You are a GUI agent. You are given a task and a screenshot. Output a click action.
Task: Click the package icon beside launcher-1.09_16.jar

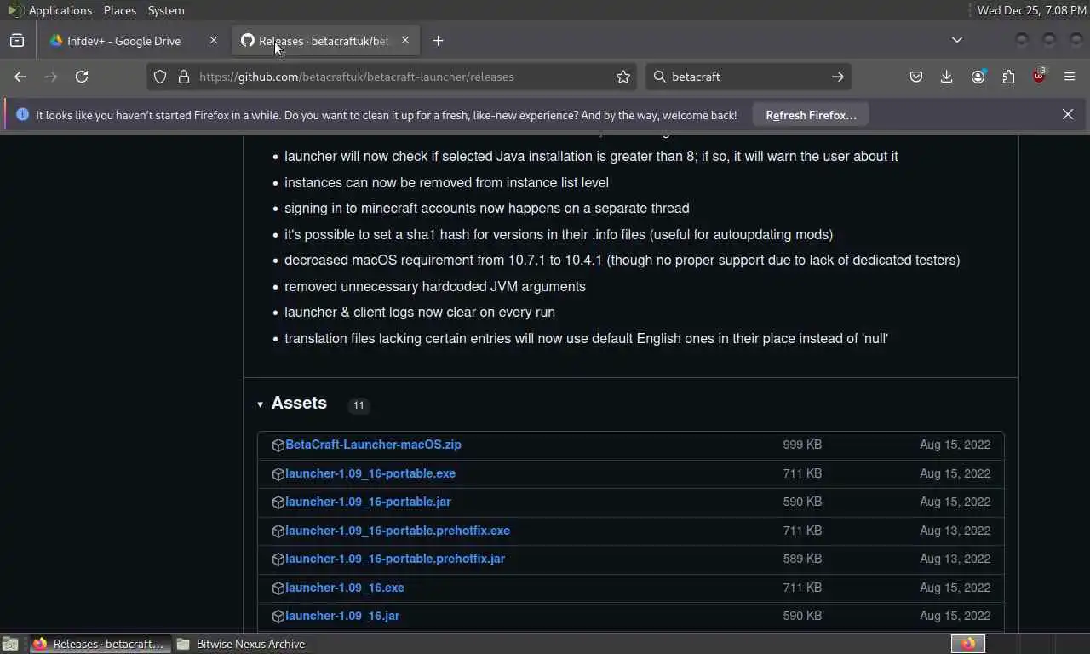pos(278,617)
